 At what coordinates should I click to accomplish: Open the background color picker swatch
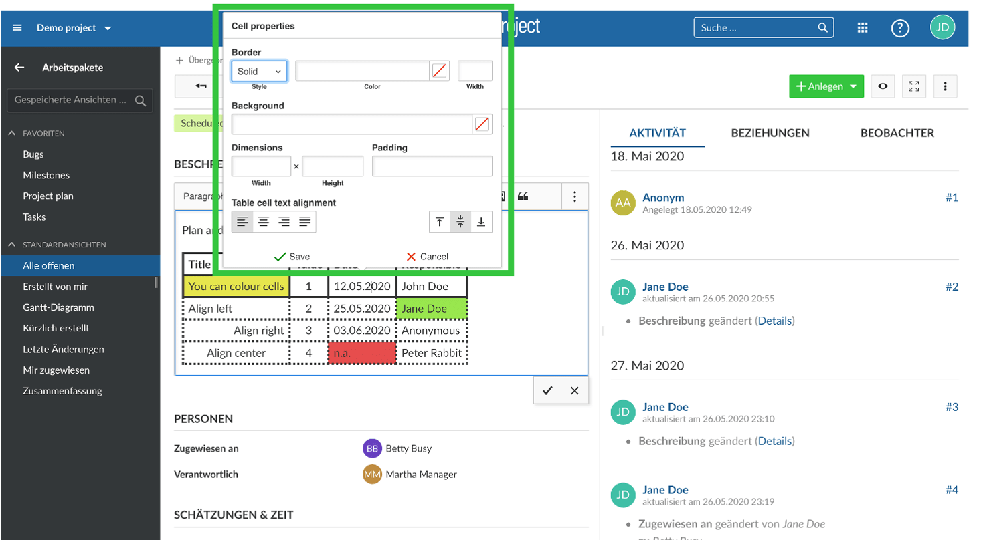click(482, 124)
